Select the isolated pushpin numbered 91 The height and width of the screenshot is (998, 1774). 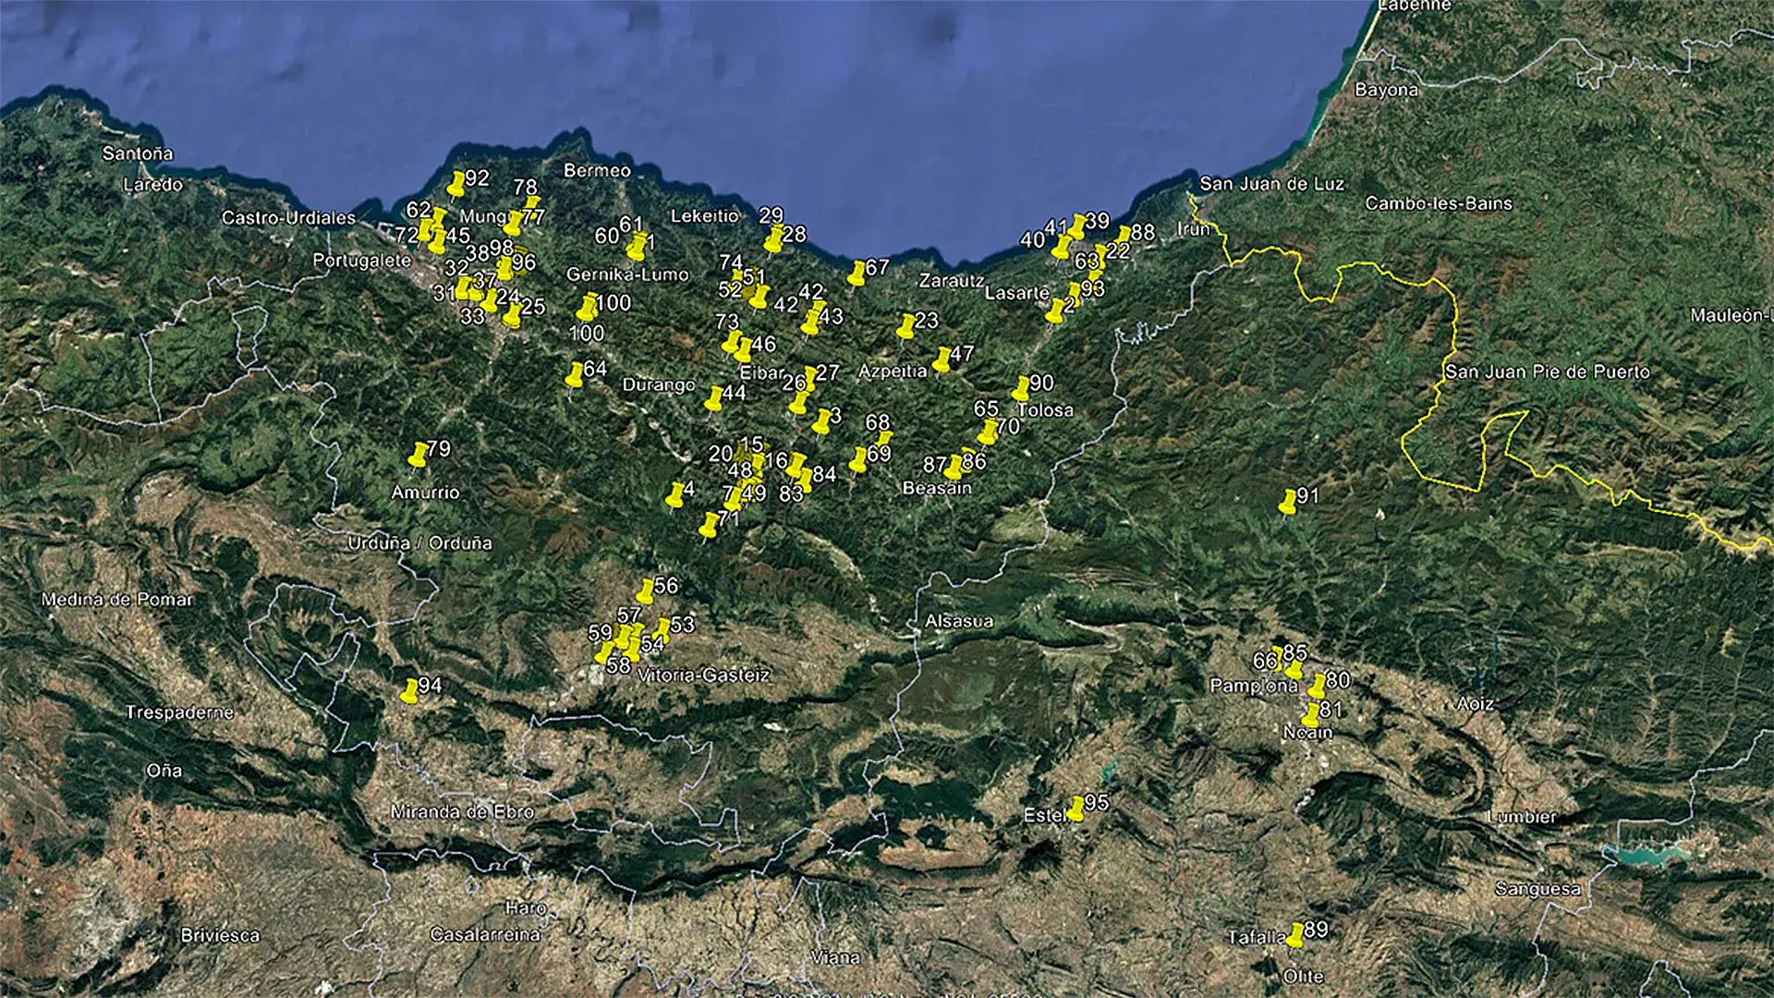(x=1288, y=502)
